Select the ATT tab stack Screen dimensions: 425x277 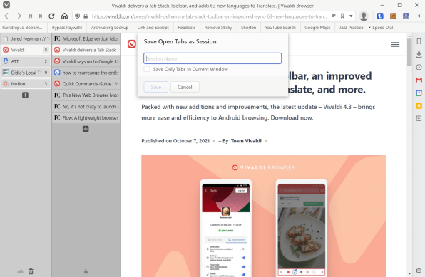(26, 61)
